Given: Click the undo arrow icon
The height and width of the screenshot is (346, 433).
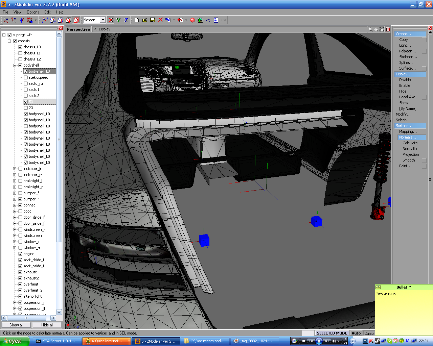Looking at the screenshot, I should pos(208,20).
